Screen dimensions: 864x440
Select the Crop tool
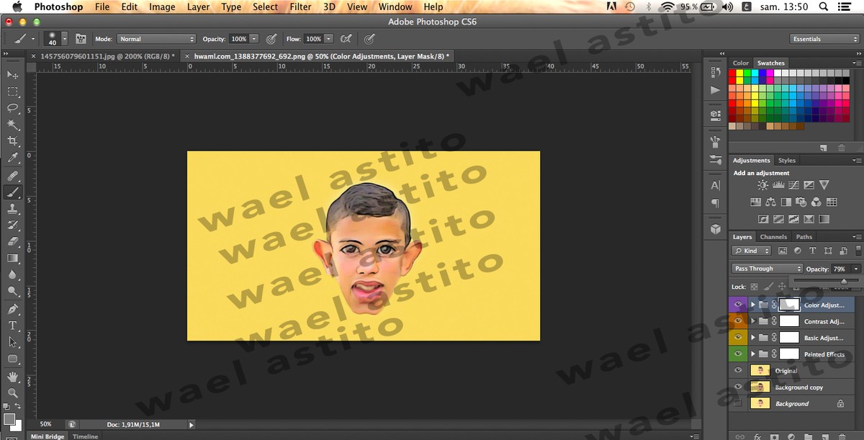pos(13,141)
